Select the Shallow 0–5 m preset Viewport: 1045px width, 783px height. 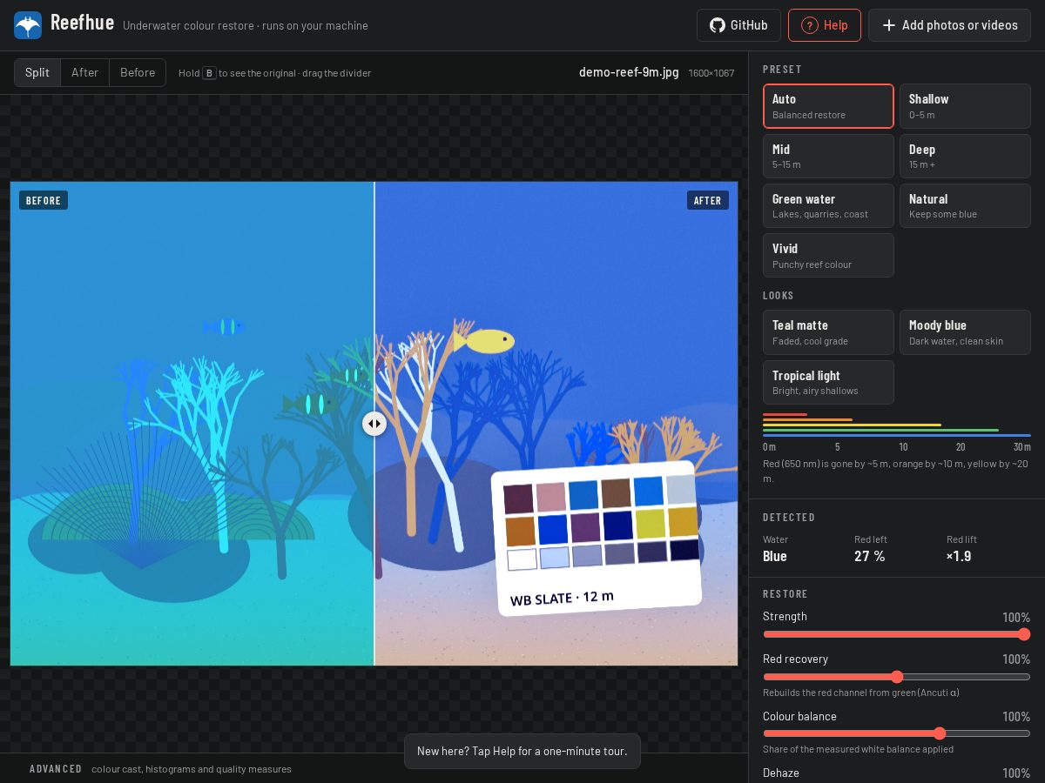pos(965,106)
